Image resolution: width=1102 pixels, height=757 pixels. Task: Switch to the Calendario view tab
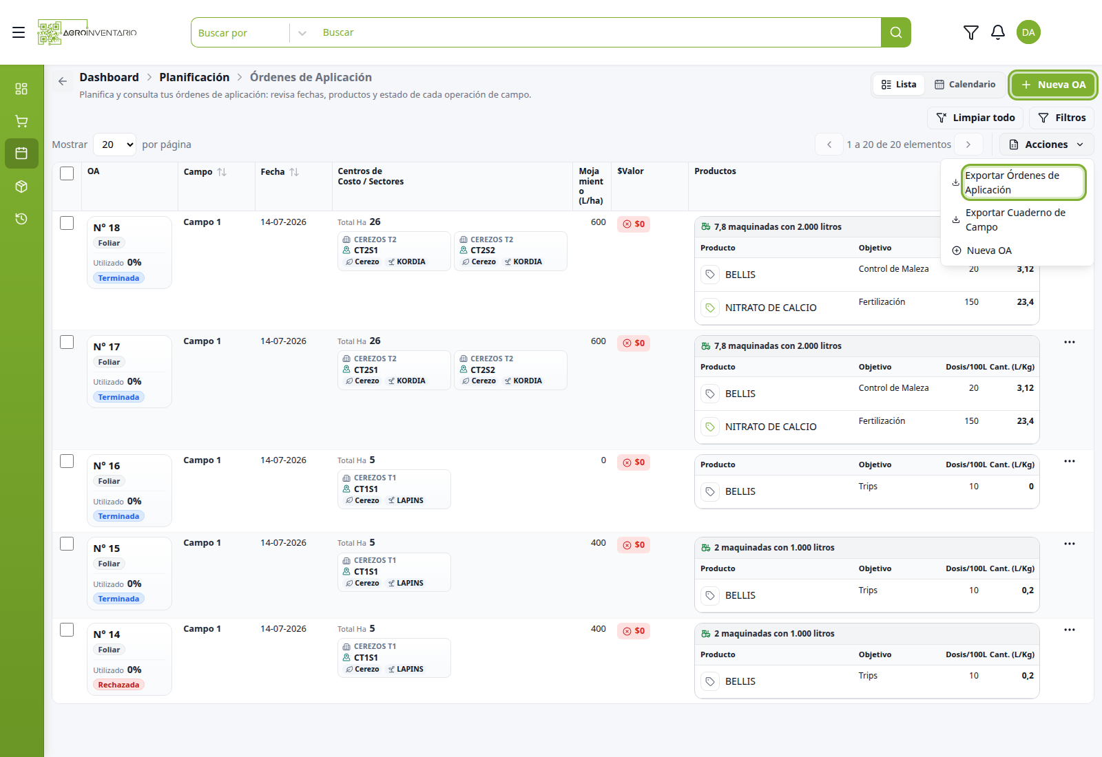pyautogui.click(x=964, y=85)
